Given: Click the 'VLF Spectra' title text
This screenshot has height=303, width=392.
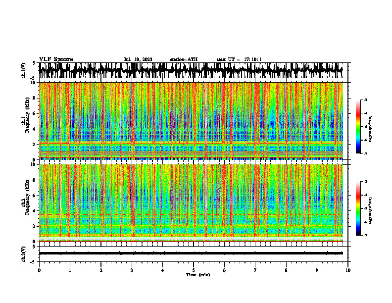Looking at the screenshot, I should [56, 59].
